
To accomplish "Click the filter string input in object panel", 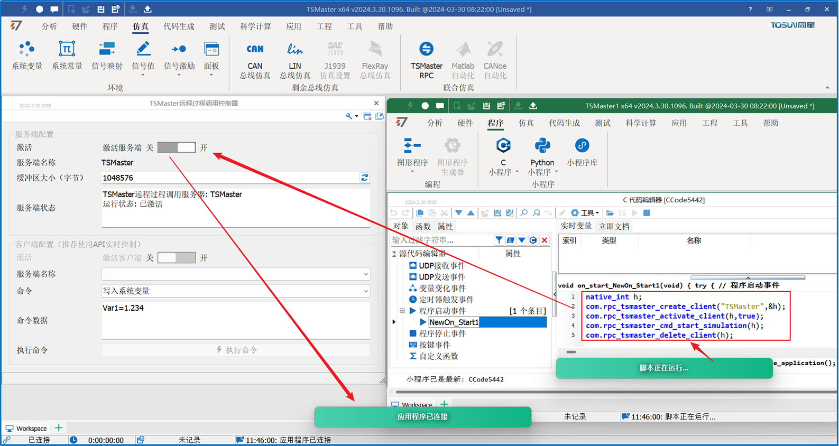I will (441, 240).
